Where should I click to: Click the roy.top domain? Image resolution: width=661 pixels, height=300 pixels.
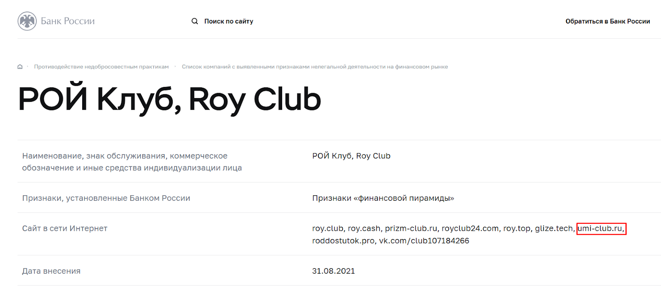point(516,228)
